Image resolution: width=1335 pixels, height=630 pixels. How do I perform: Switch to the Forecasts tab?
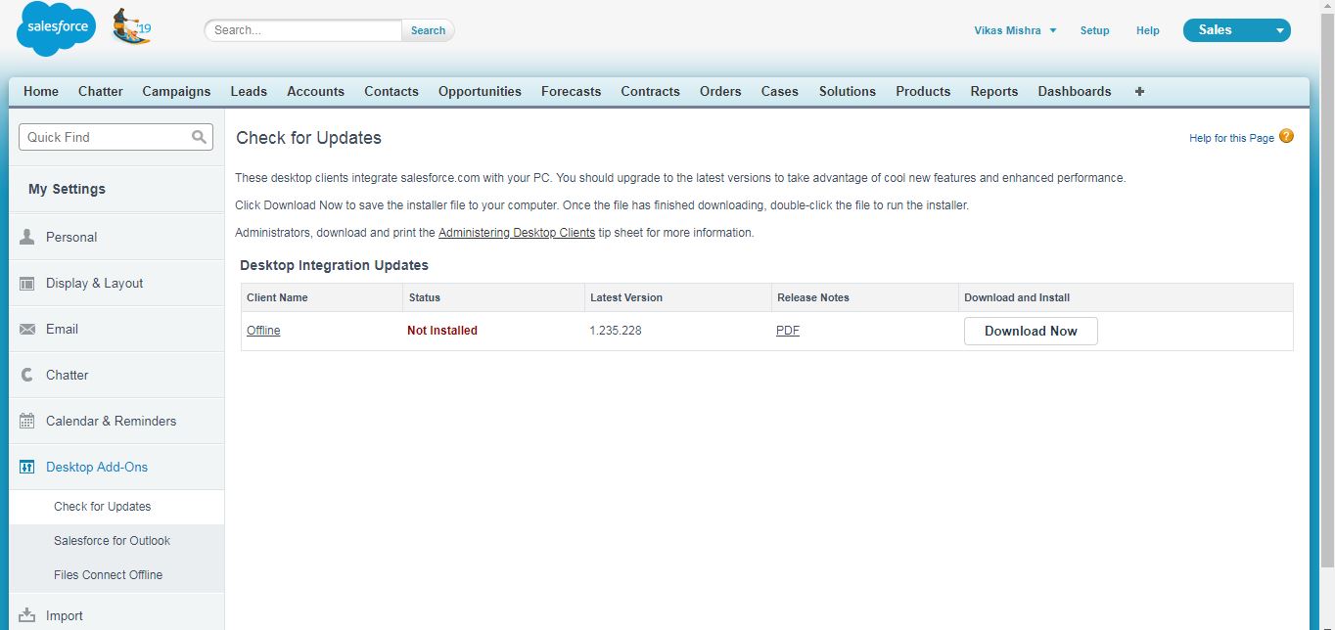click(572, 91)
